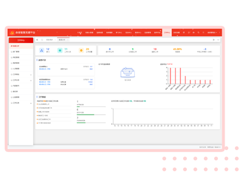Select the red active item in sidebar
Screen dimensions: 241x175
(21, 46)
